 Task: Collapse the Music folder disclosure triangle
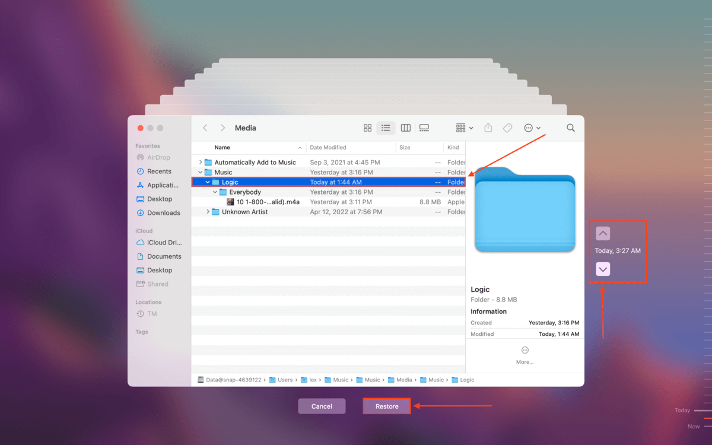201,172
